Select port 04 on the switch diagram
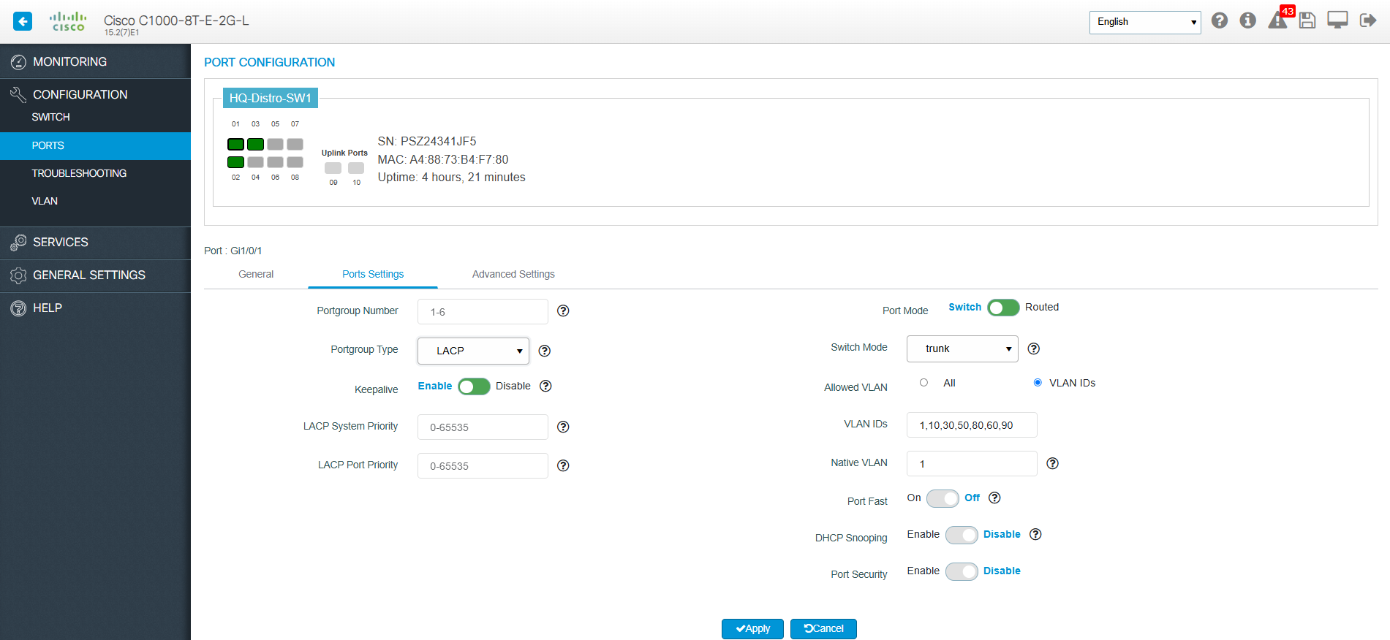 coord(255,162)
